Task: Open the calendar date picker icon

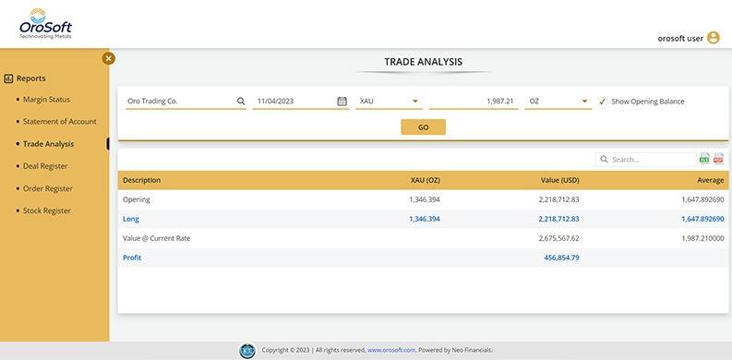Action: click(x=342, y=102)
